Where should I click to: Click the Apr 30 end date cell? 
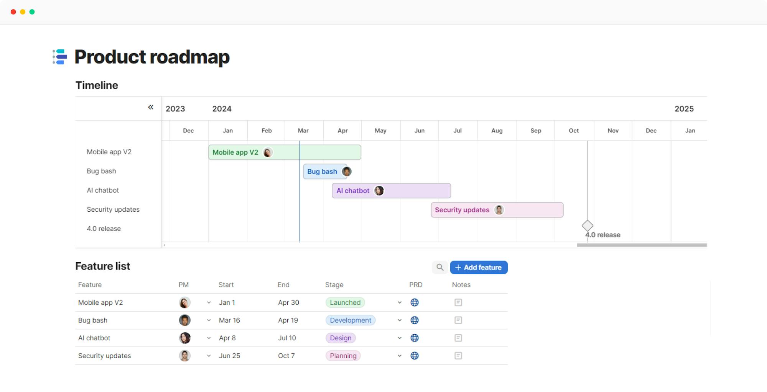[x=288, y=302]
